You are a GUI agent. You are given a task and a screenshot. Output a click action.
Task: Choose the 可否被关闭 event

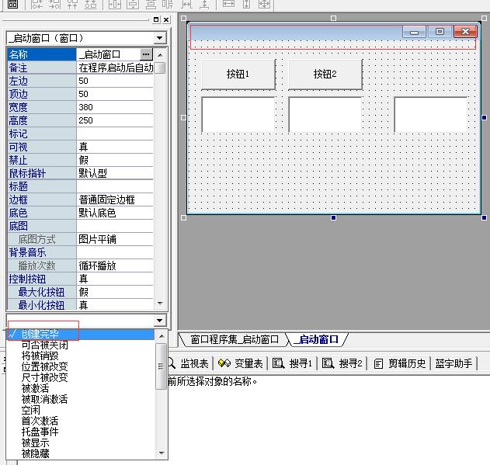(81, 345)
